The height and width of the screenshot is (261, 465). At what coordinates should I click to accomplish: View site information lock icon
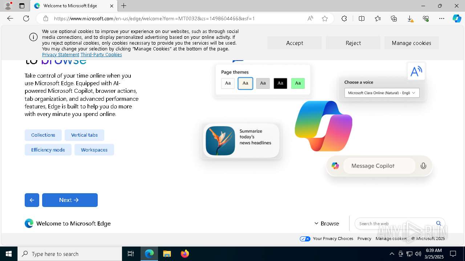46,18
